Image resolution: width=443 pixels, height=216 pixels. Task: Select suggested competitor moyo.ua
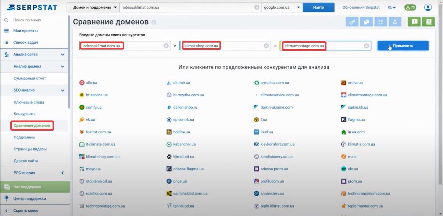click(93, 169)
